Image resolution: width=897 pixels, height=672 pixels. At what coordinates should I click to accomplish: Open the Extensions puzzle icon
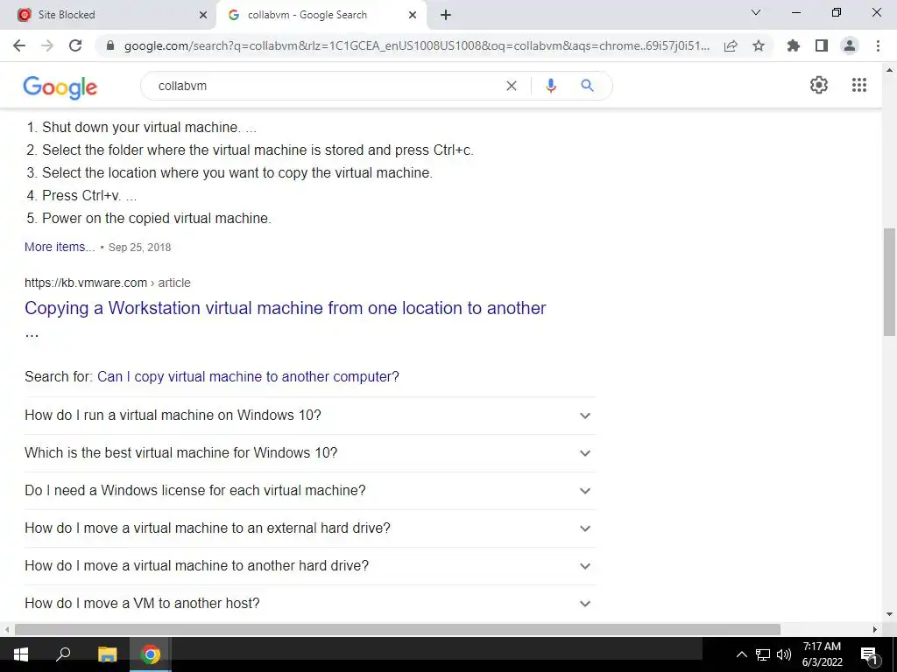pyautogui.click(x=794, y=45)
